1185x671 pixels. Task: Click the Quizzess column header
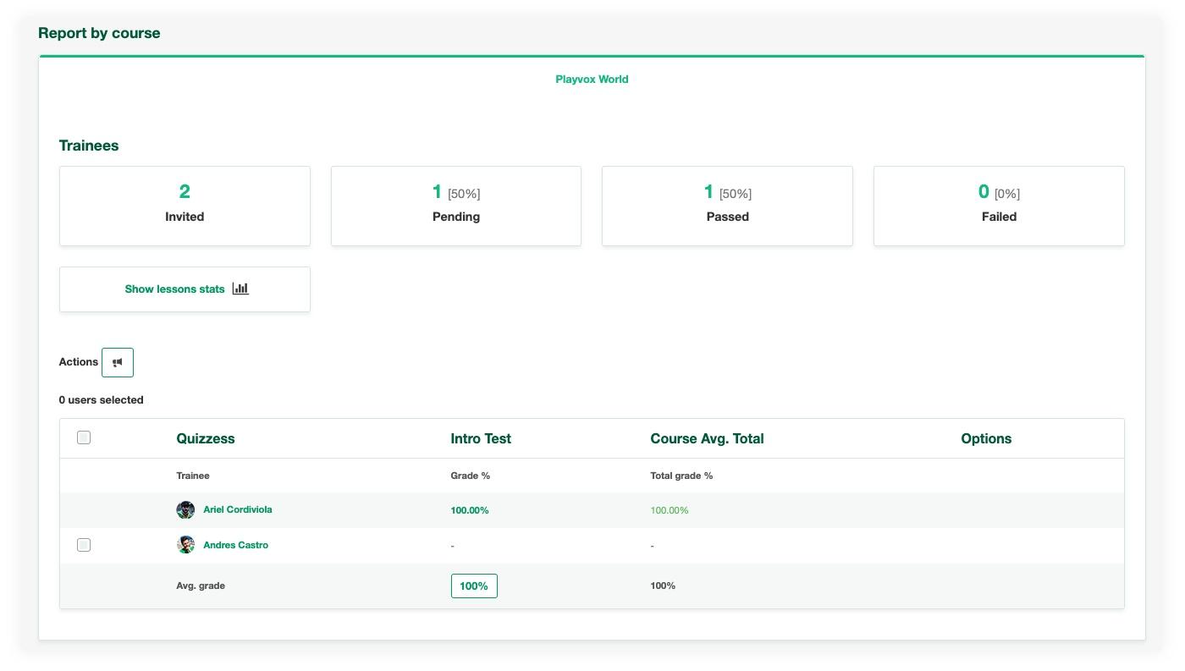206,438
